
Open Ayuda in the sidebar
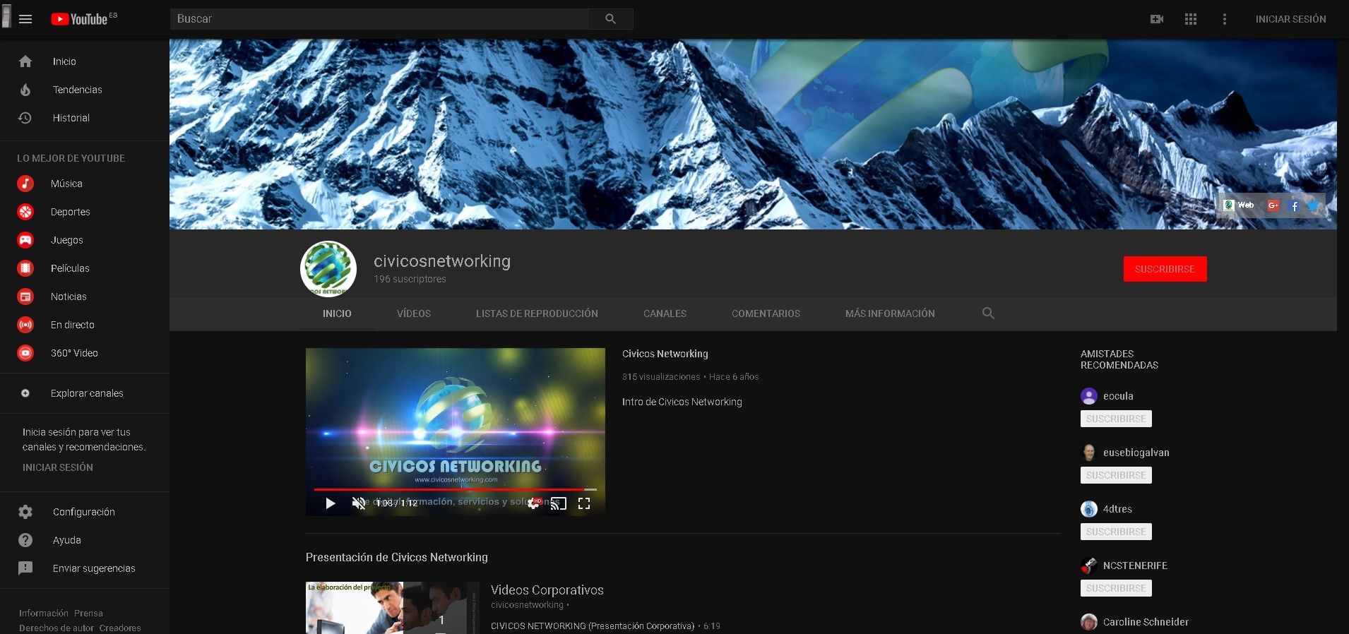(85, 540)
